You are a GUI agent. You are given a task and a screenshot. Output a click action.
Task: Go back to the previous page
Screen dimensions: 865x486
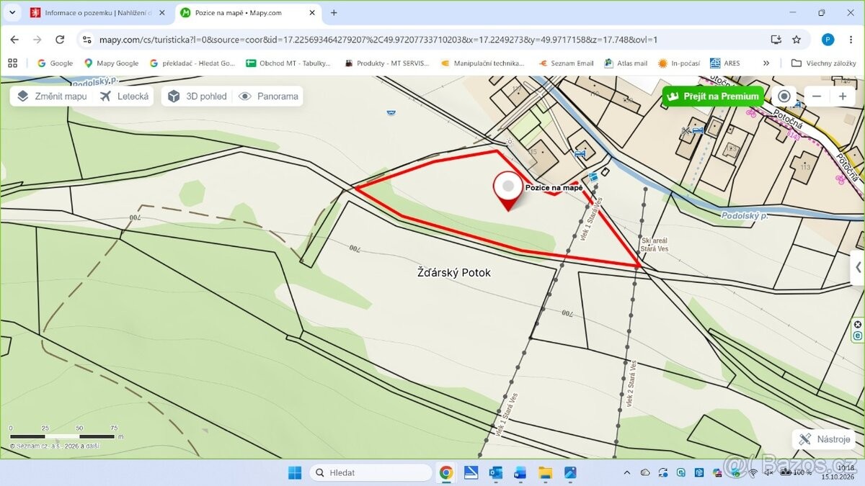point(14,40)
